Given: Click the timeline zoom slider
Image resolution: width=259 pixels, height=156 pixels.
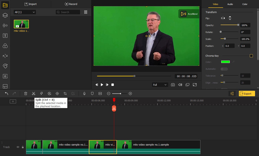Looking at the screenshot, I should point(120,94).
